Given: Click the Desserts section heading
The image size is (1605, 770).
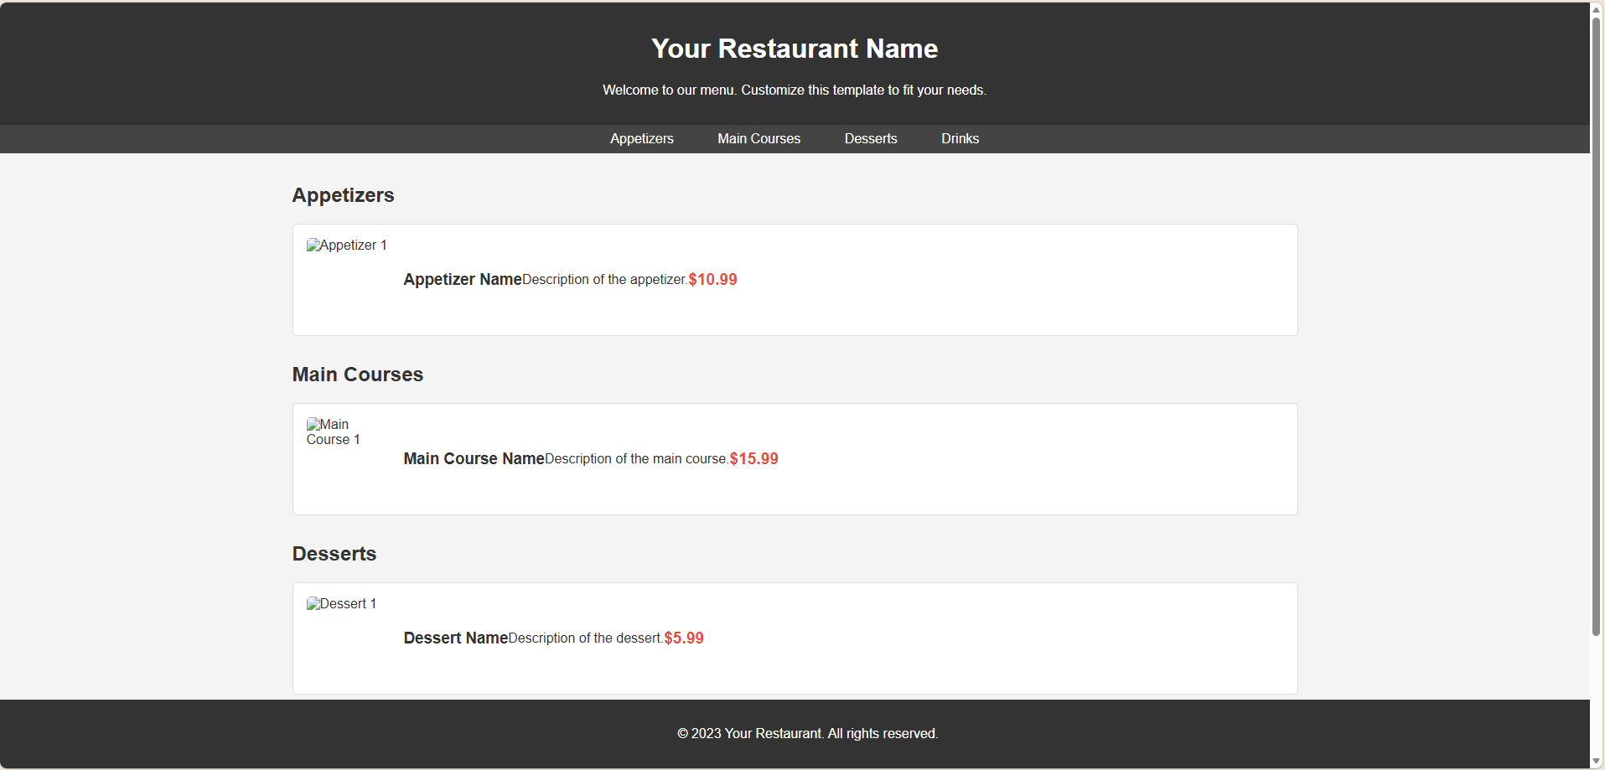Looking at the screenshot, I should [334, 554].
